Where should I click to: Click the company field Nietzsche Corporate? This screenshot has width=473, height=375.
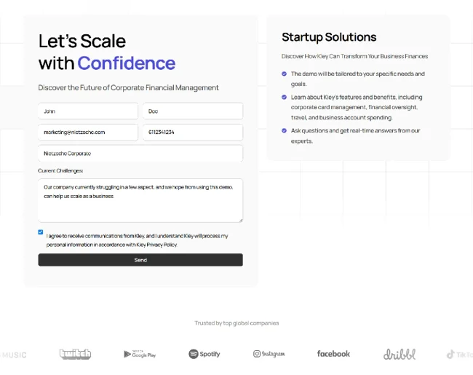(140, 154)
